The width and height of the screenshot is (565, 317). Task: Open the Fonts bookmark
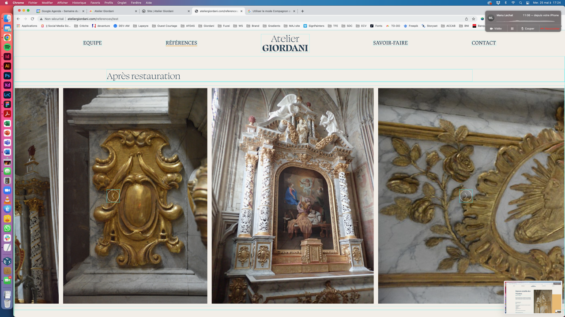click(x=376, y=26)
